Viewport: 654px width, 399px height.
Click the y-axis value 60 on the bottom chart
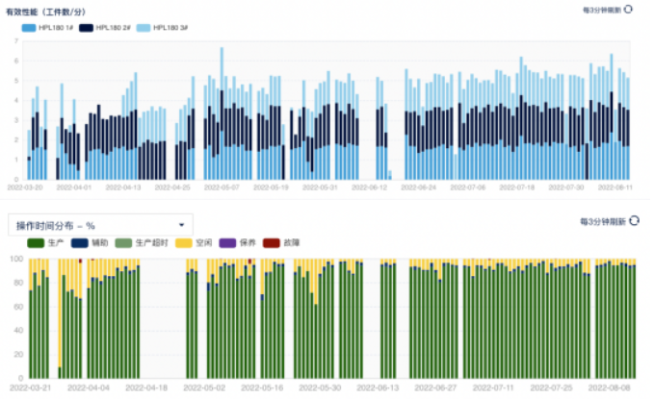18,307
